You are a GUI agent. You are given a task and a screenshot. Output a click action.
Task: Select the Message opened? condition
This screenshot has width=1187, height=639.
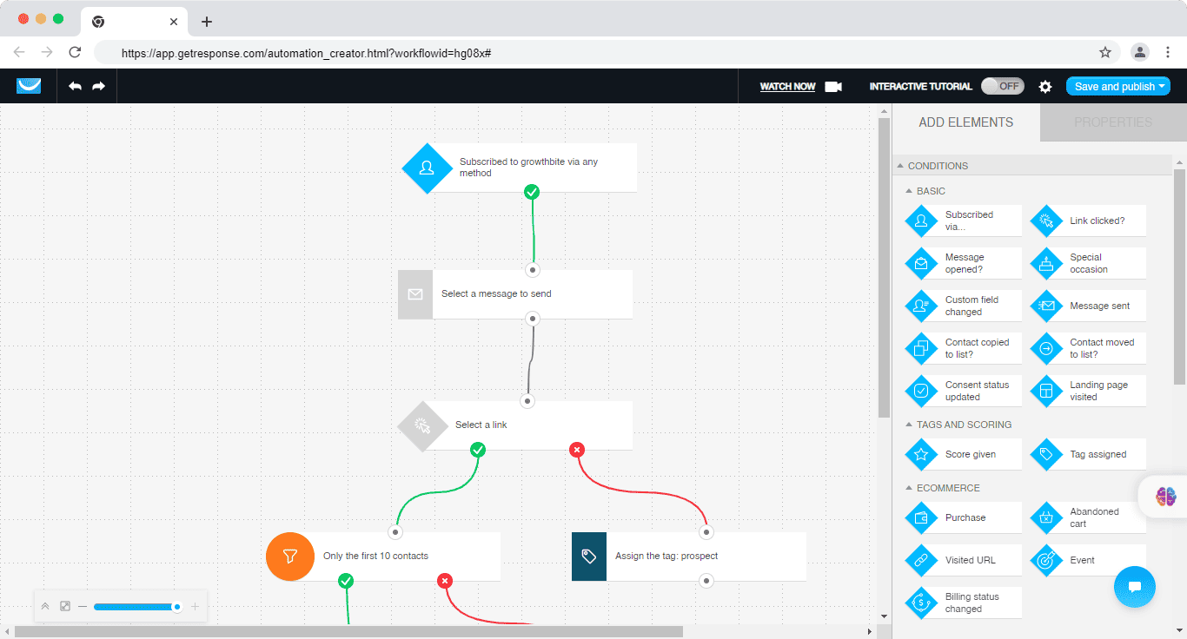[x=964, y=263]
